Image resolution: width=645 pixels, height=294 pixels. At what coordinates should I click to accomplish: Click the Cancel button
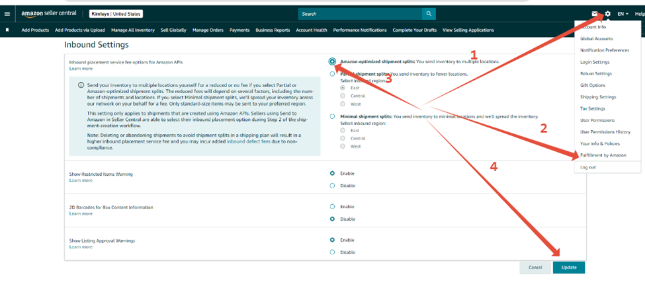pyautogui.click(x=535, y=268)
